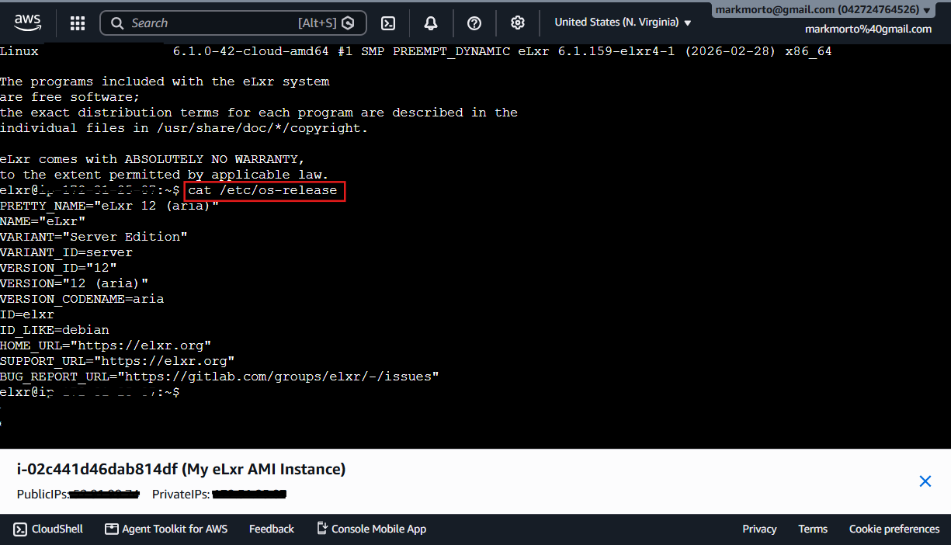This screenshot has width=951, height=545.
Task: Open the Privacy link
Action: point(759,529)
